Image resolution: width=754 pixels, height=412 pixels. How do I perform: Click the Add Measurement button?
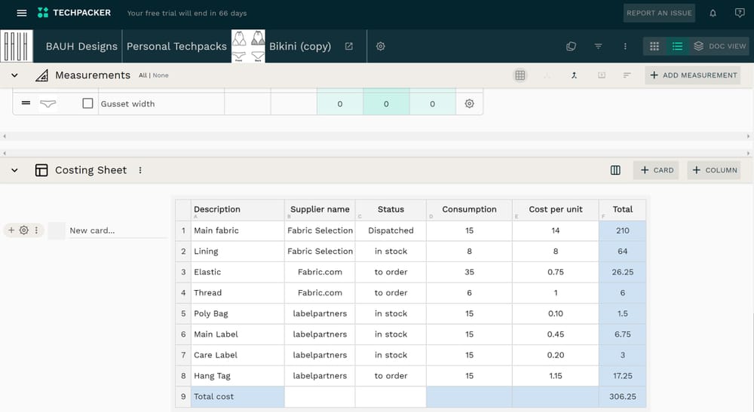point(692,75)
